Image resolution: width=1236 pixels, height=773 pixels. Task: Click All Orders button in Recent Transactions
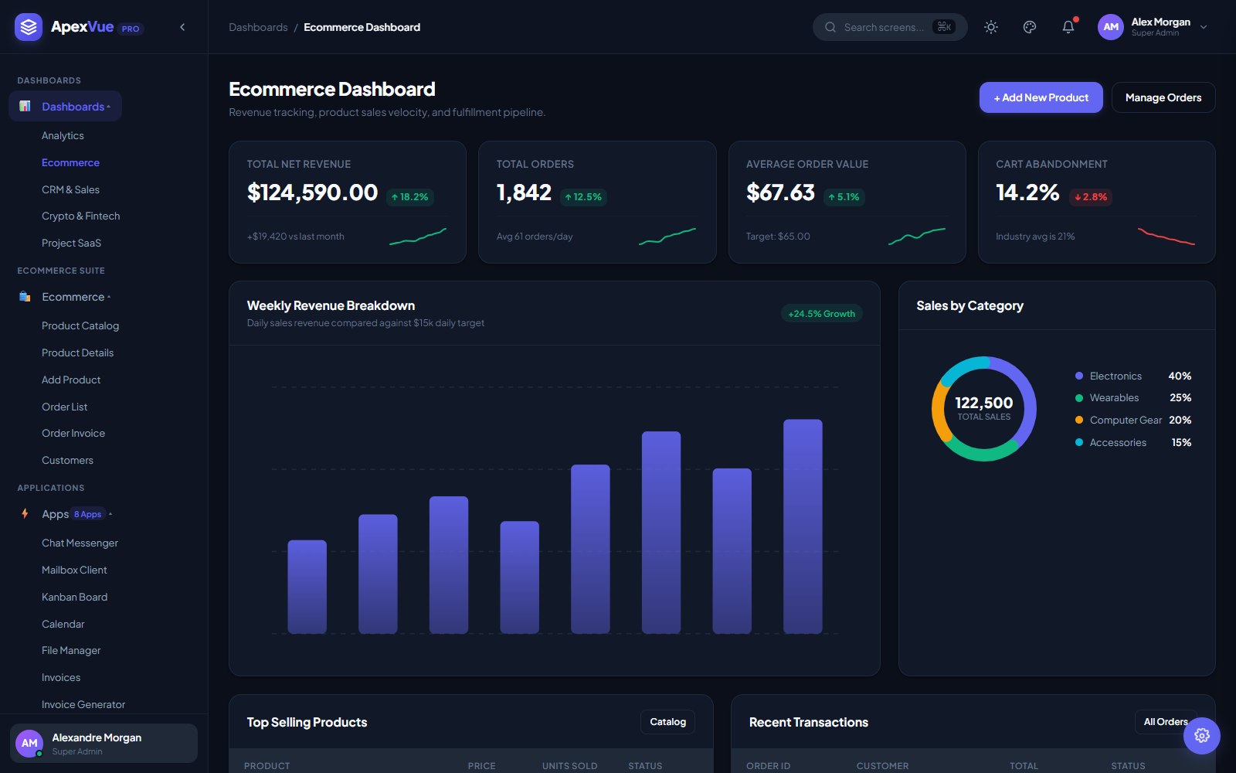pyautogui.click(x=1165, y=722)
